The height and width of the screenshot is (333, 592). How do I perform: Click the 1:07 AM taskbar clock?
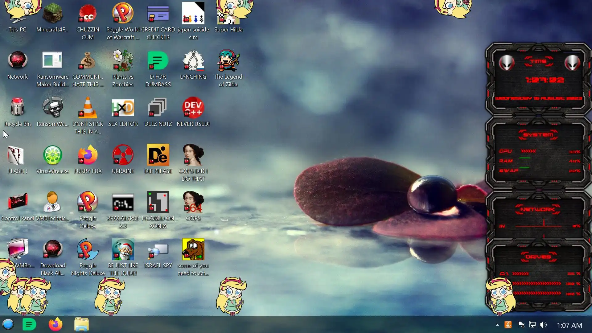[x=569, y=325]
